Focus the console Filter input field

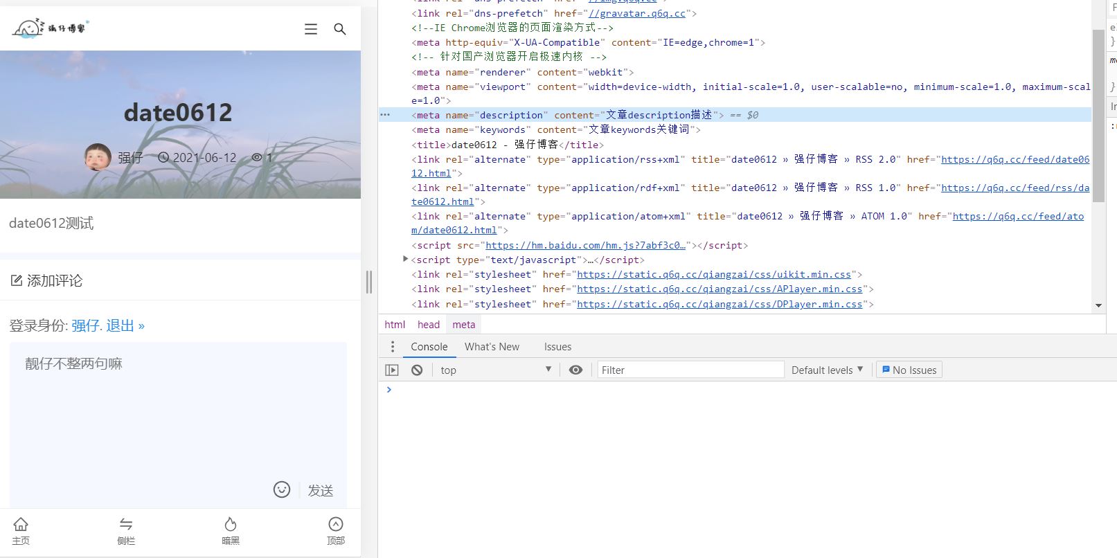tap(690, 370)
